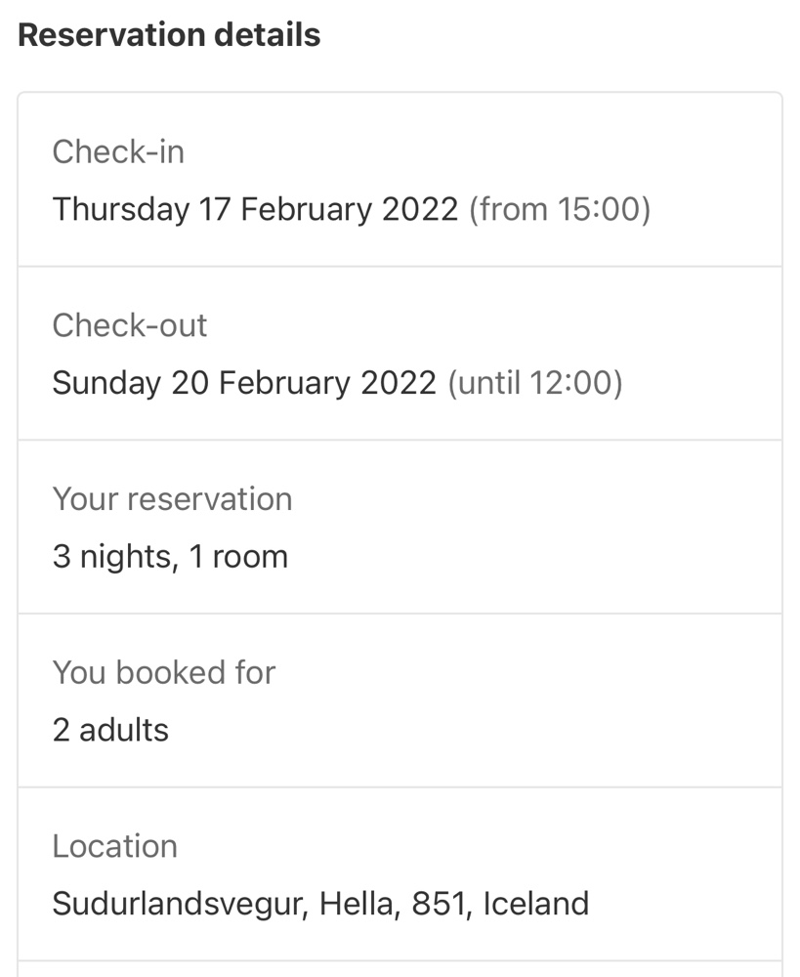The height and width of the screenshot is (977, 800).
Task: Click the from 15:00 check-in time
Action: (560, 209)
